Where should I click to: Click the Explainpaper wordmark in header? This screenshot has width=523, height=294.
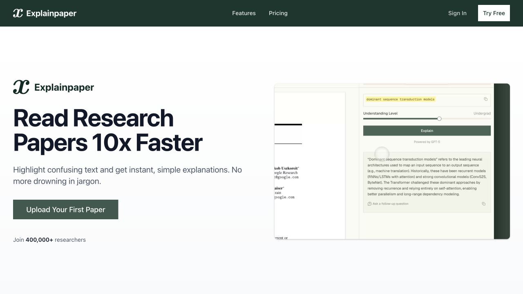coord(51,13)
